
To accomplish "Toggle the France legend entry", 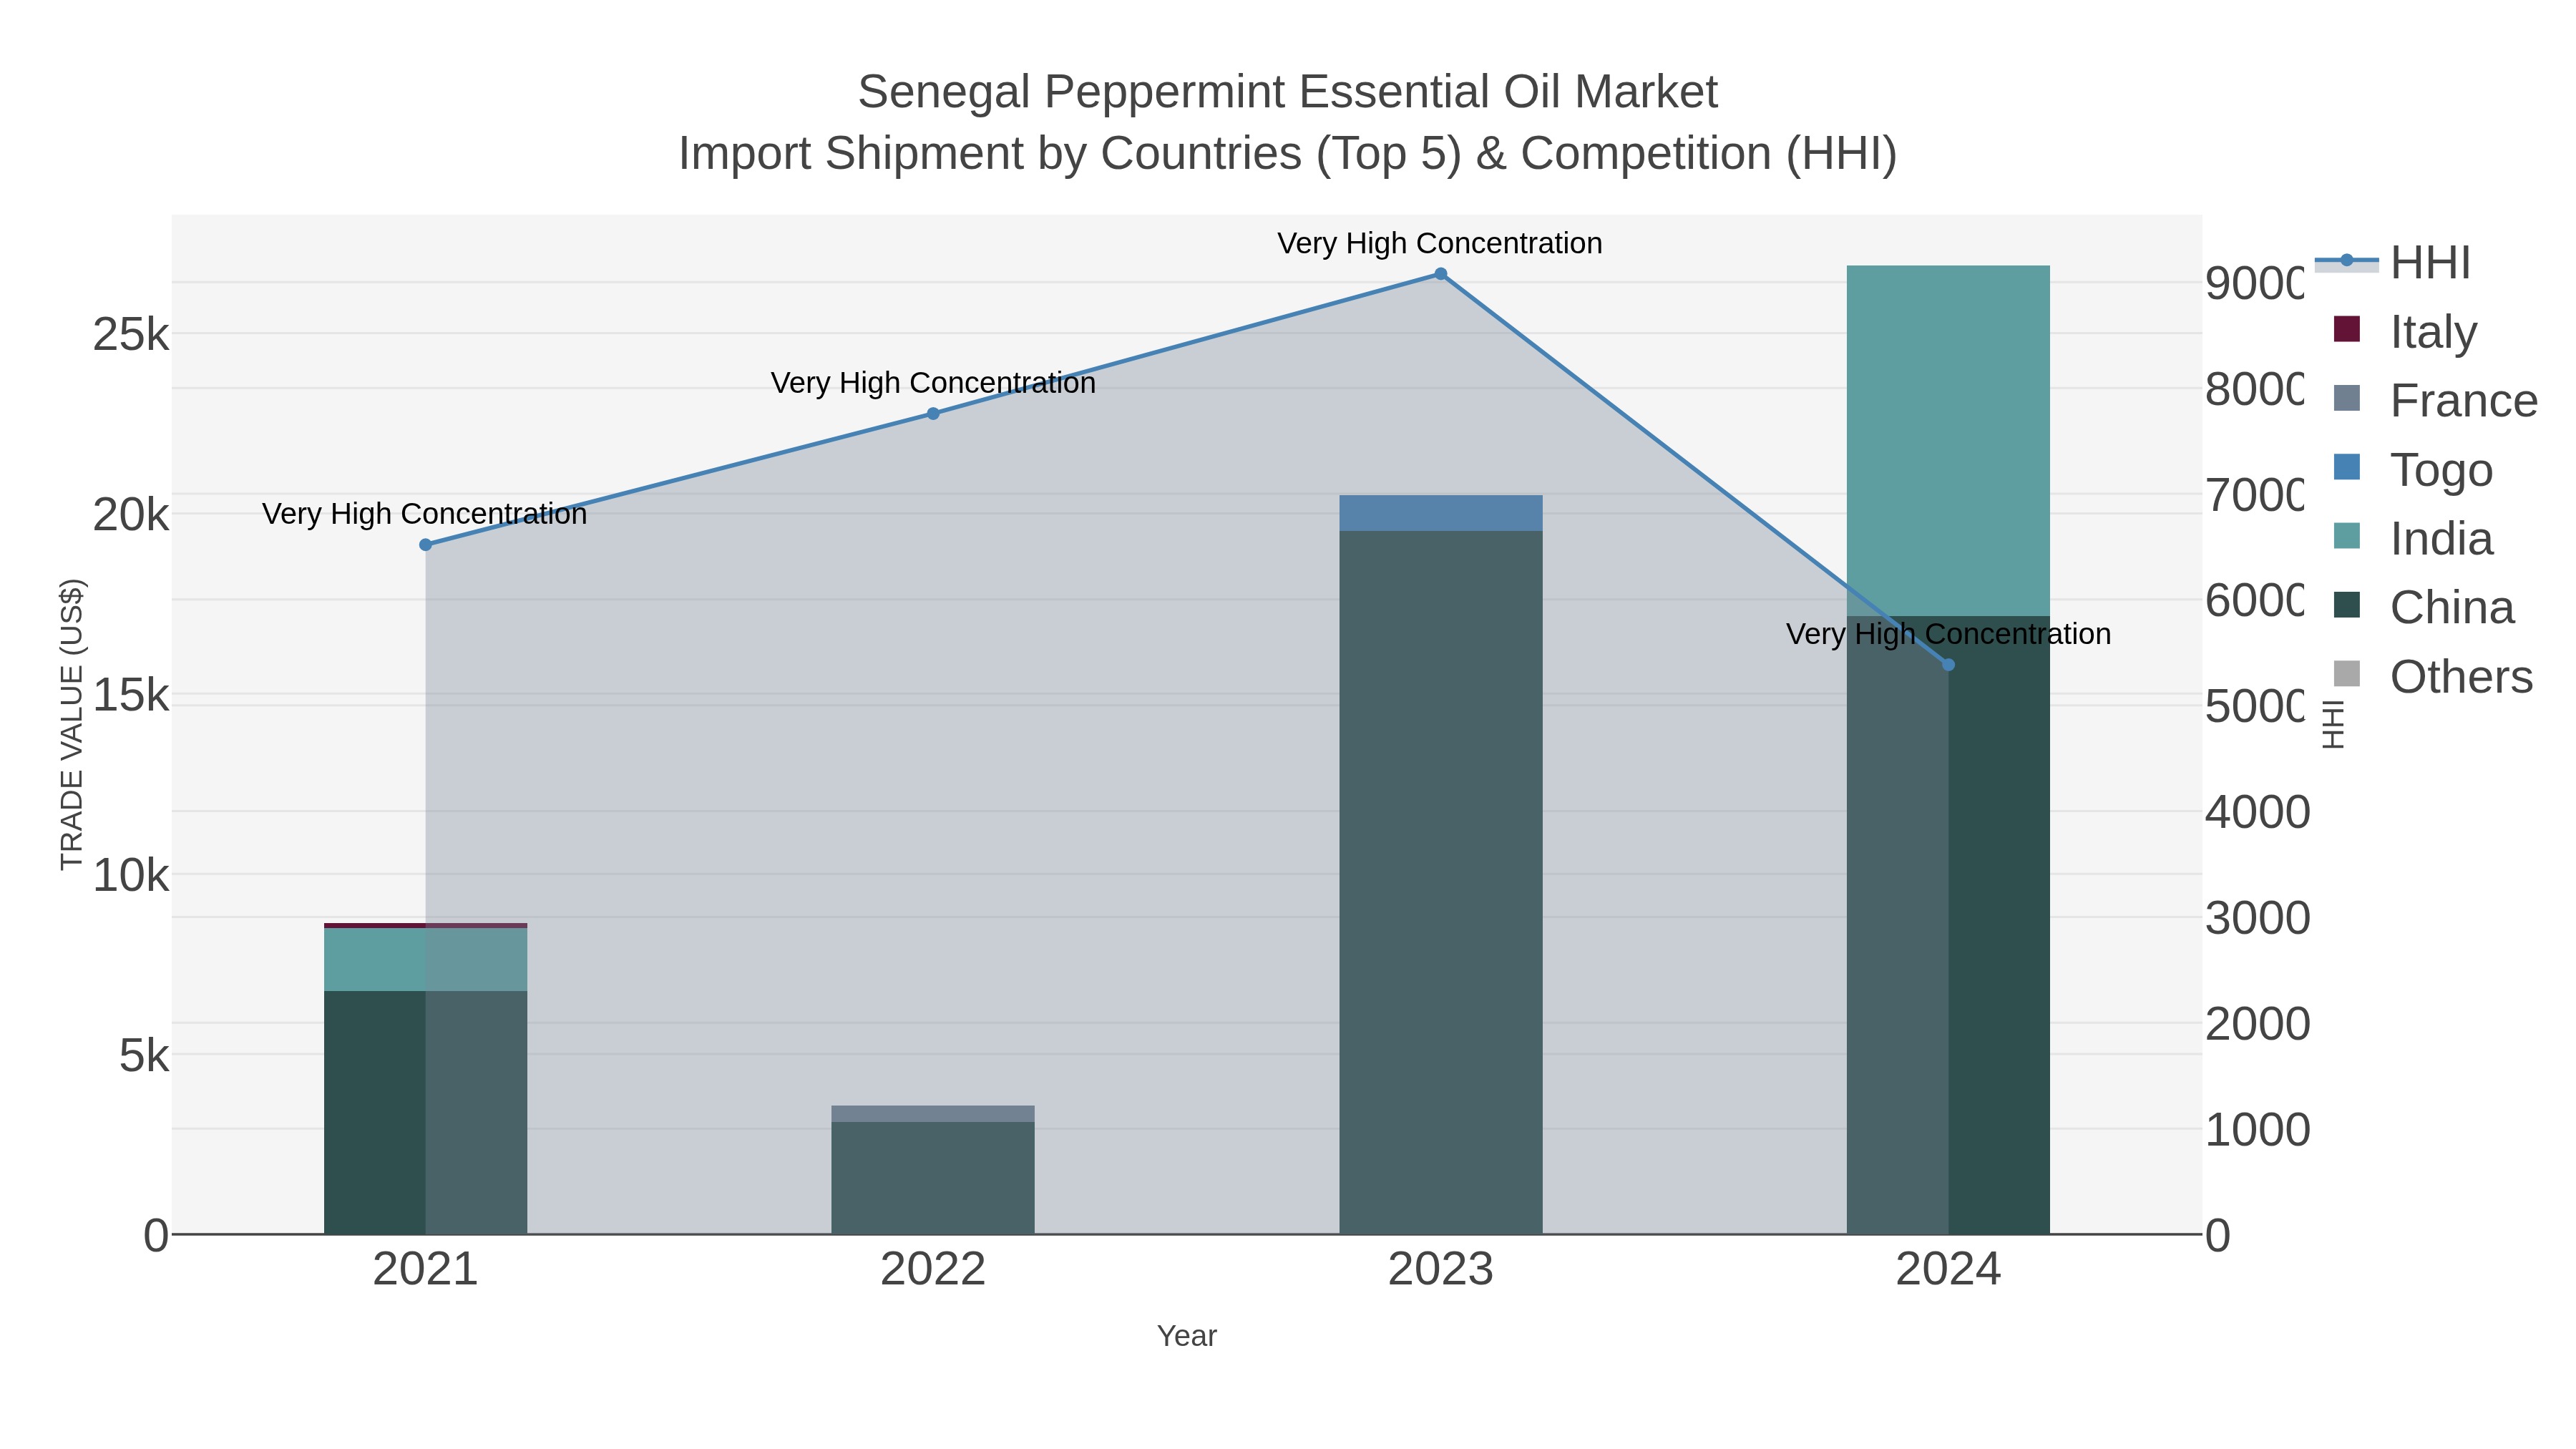I will 2435,401.
